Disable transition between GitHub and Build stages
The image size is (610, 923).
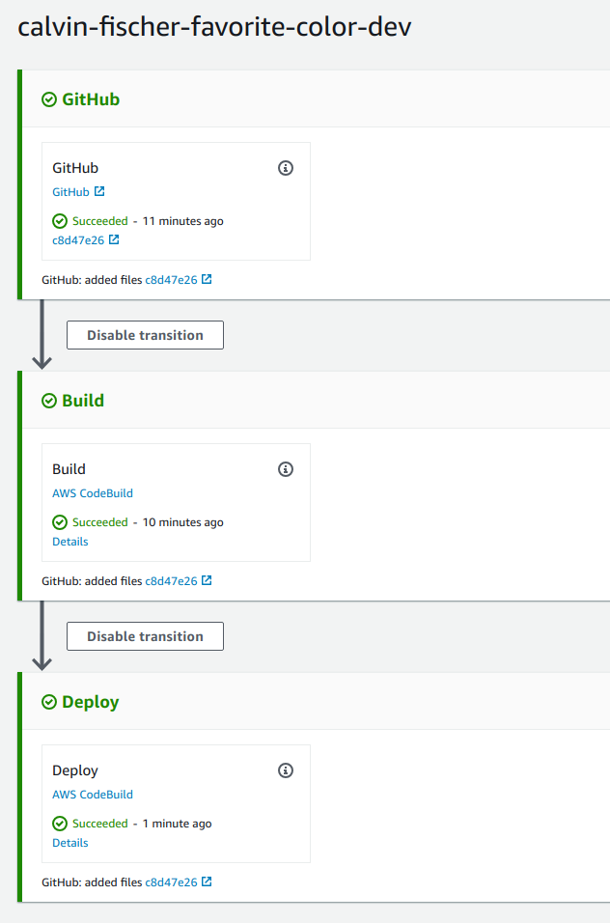tap(146, 335)
